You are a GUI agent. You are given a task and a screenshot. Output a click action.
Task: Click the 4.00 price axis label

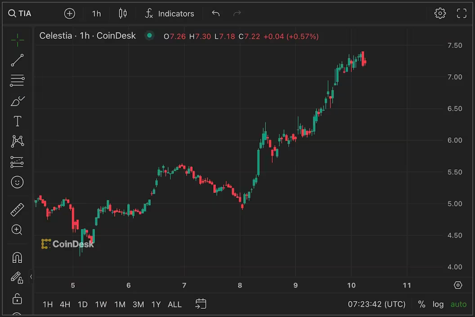(455, 267)
